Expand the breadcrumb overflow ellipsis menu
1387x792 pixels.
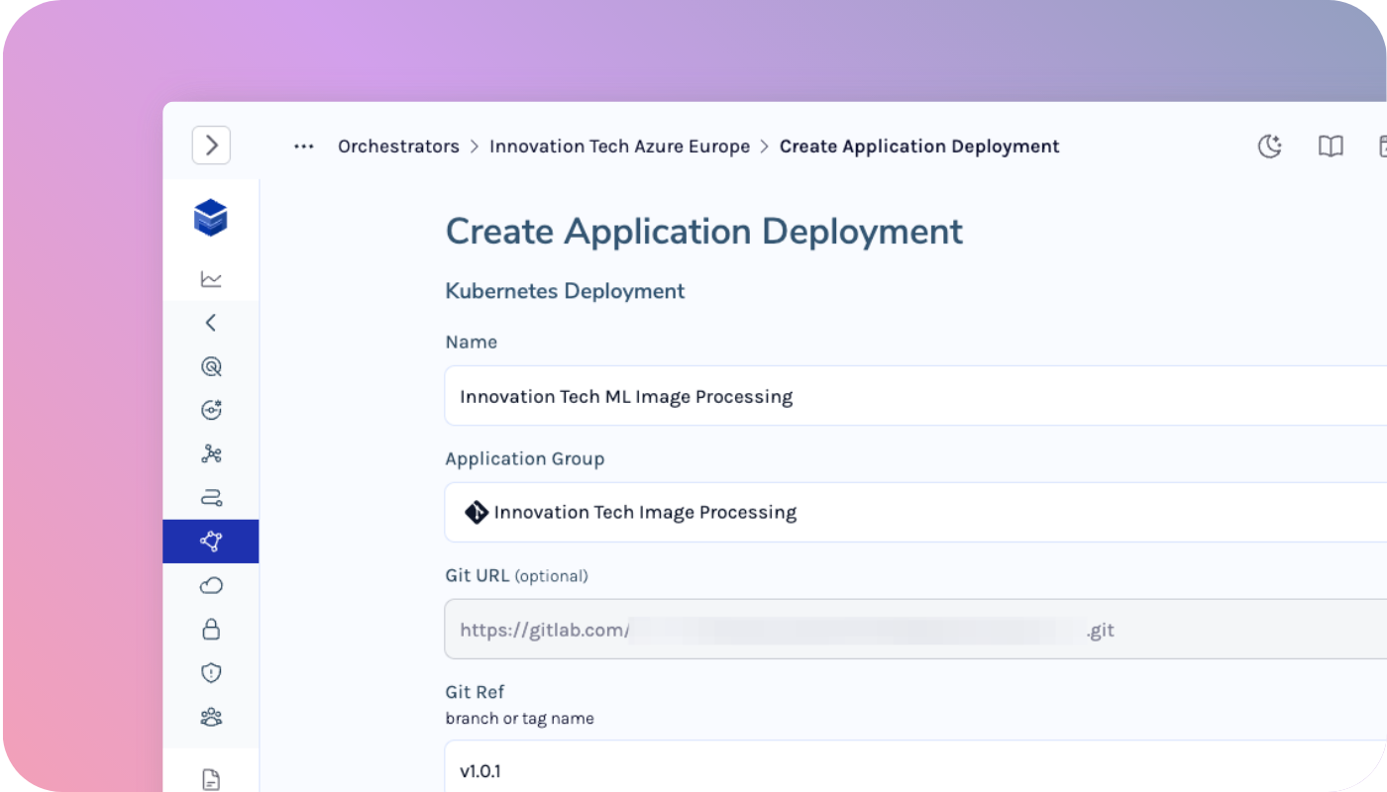[x=303, y=146]
